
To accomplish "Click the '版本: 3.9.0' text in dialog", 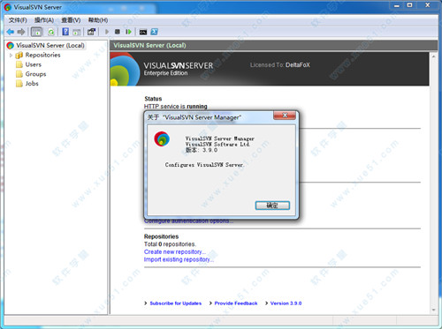I will pos(202,150).
